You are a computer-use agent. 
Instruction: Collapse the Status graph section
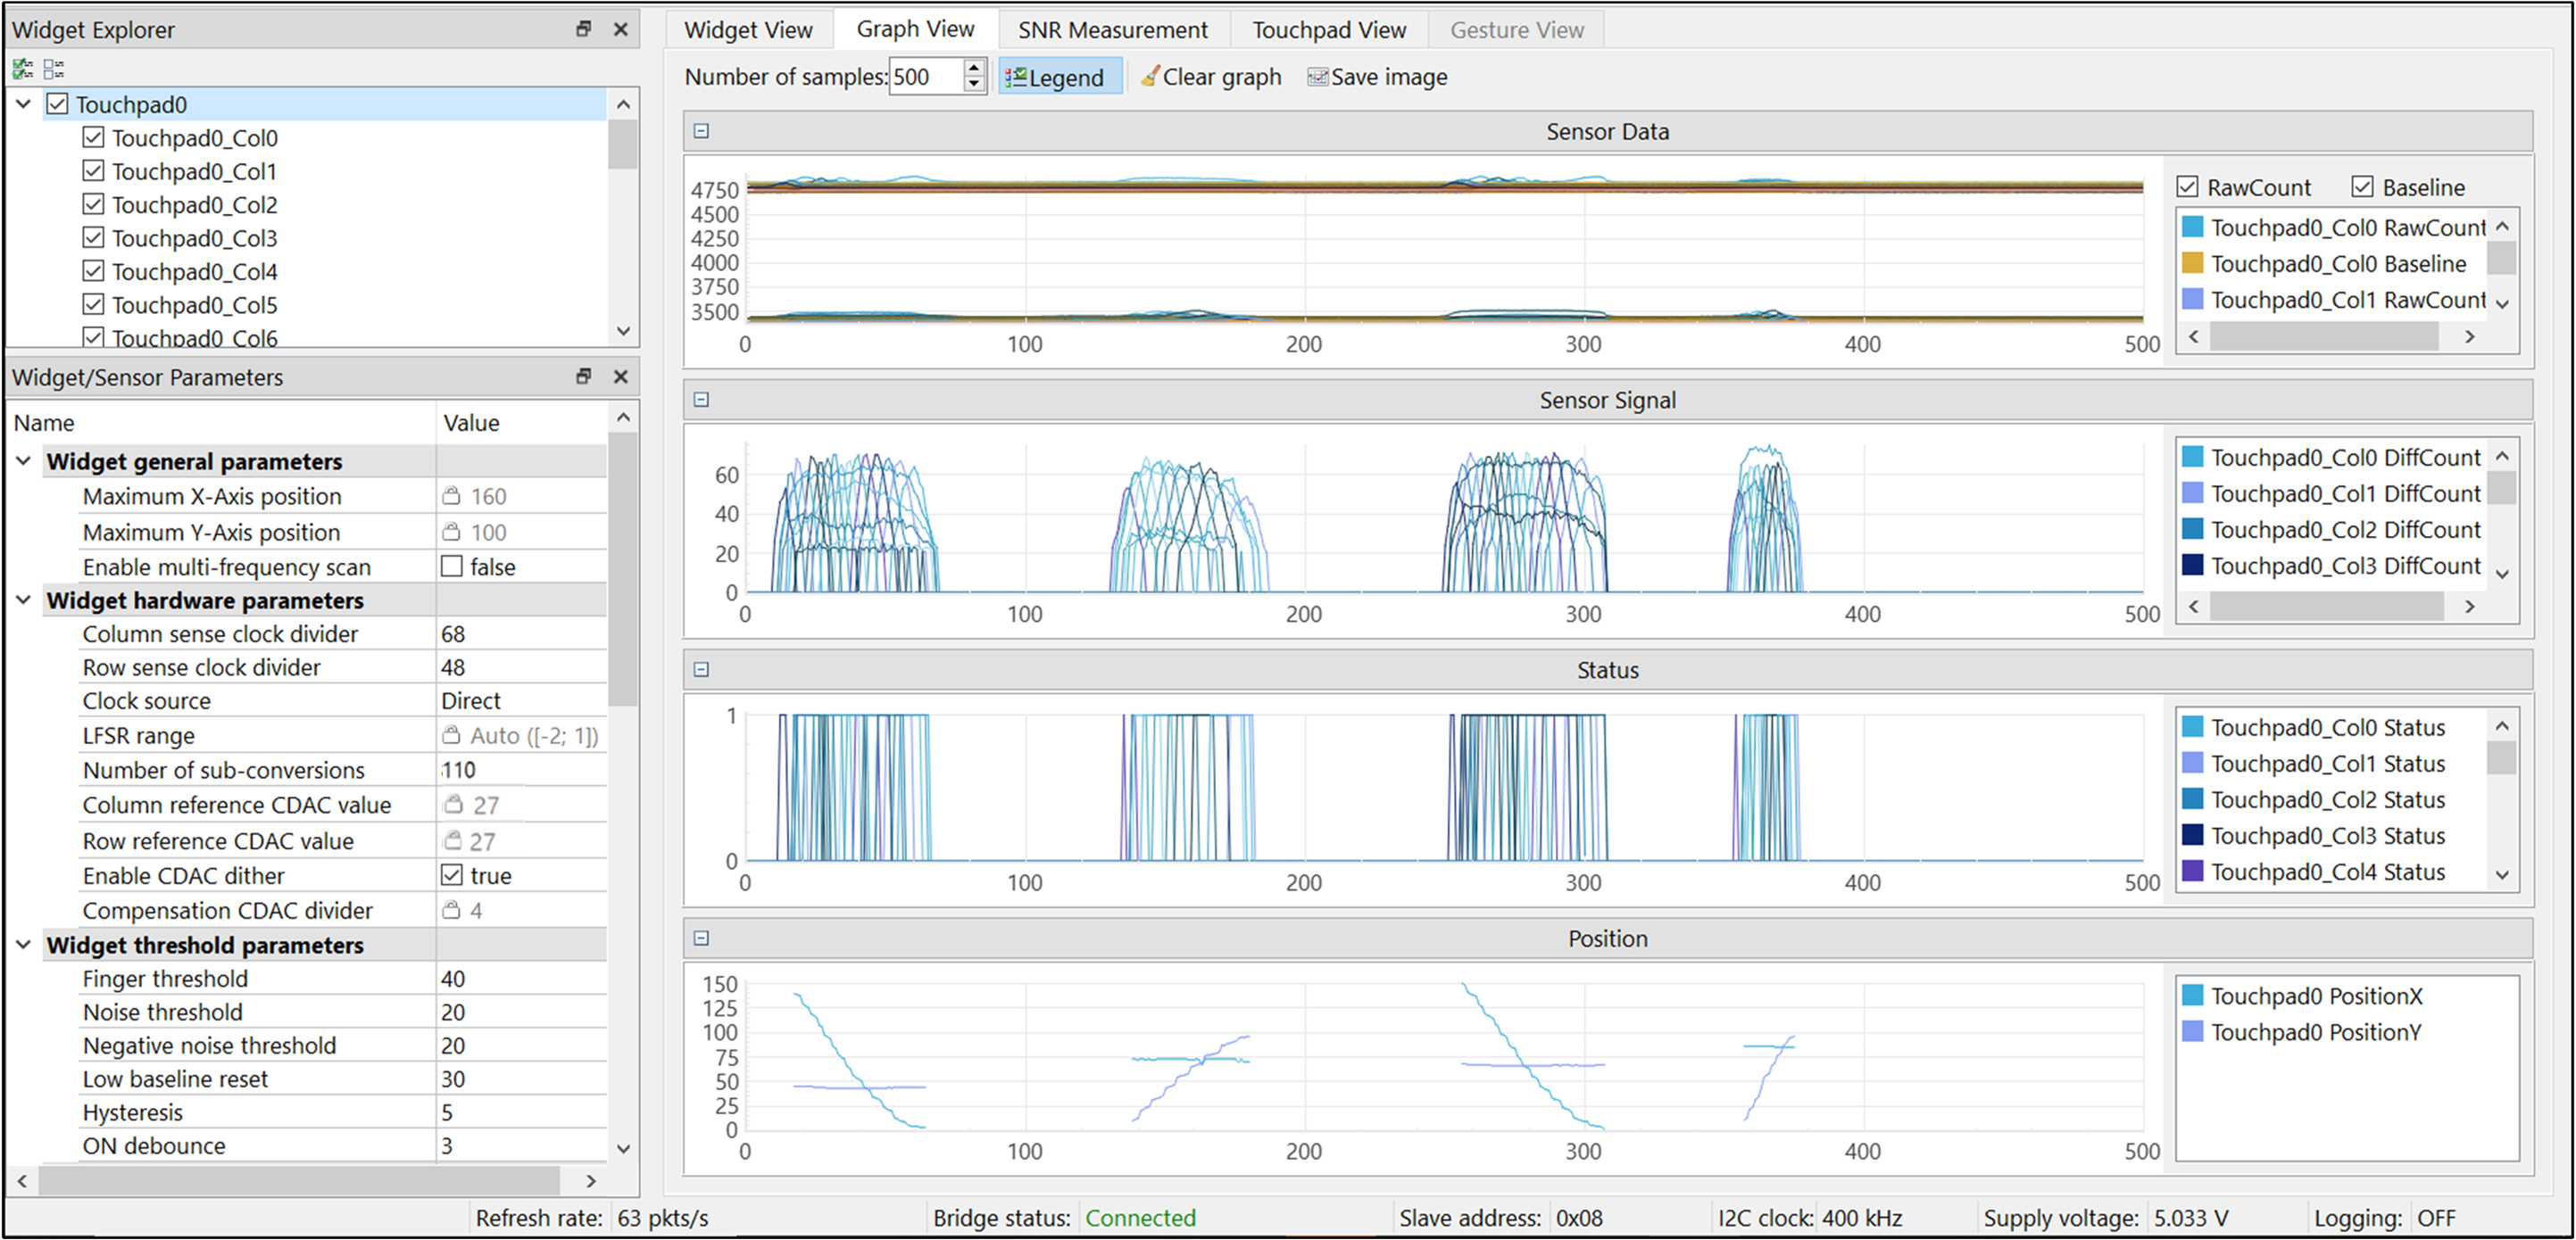[x=702, y=669]
